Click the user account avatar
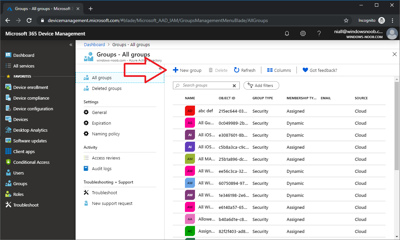Screen dimensions: 400x240 (392, 33)
